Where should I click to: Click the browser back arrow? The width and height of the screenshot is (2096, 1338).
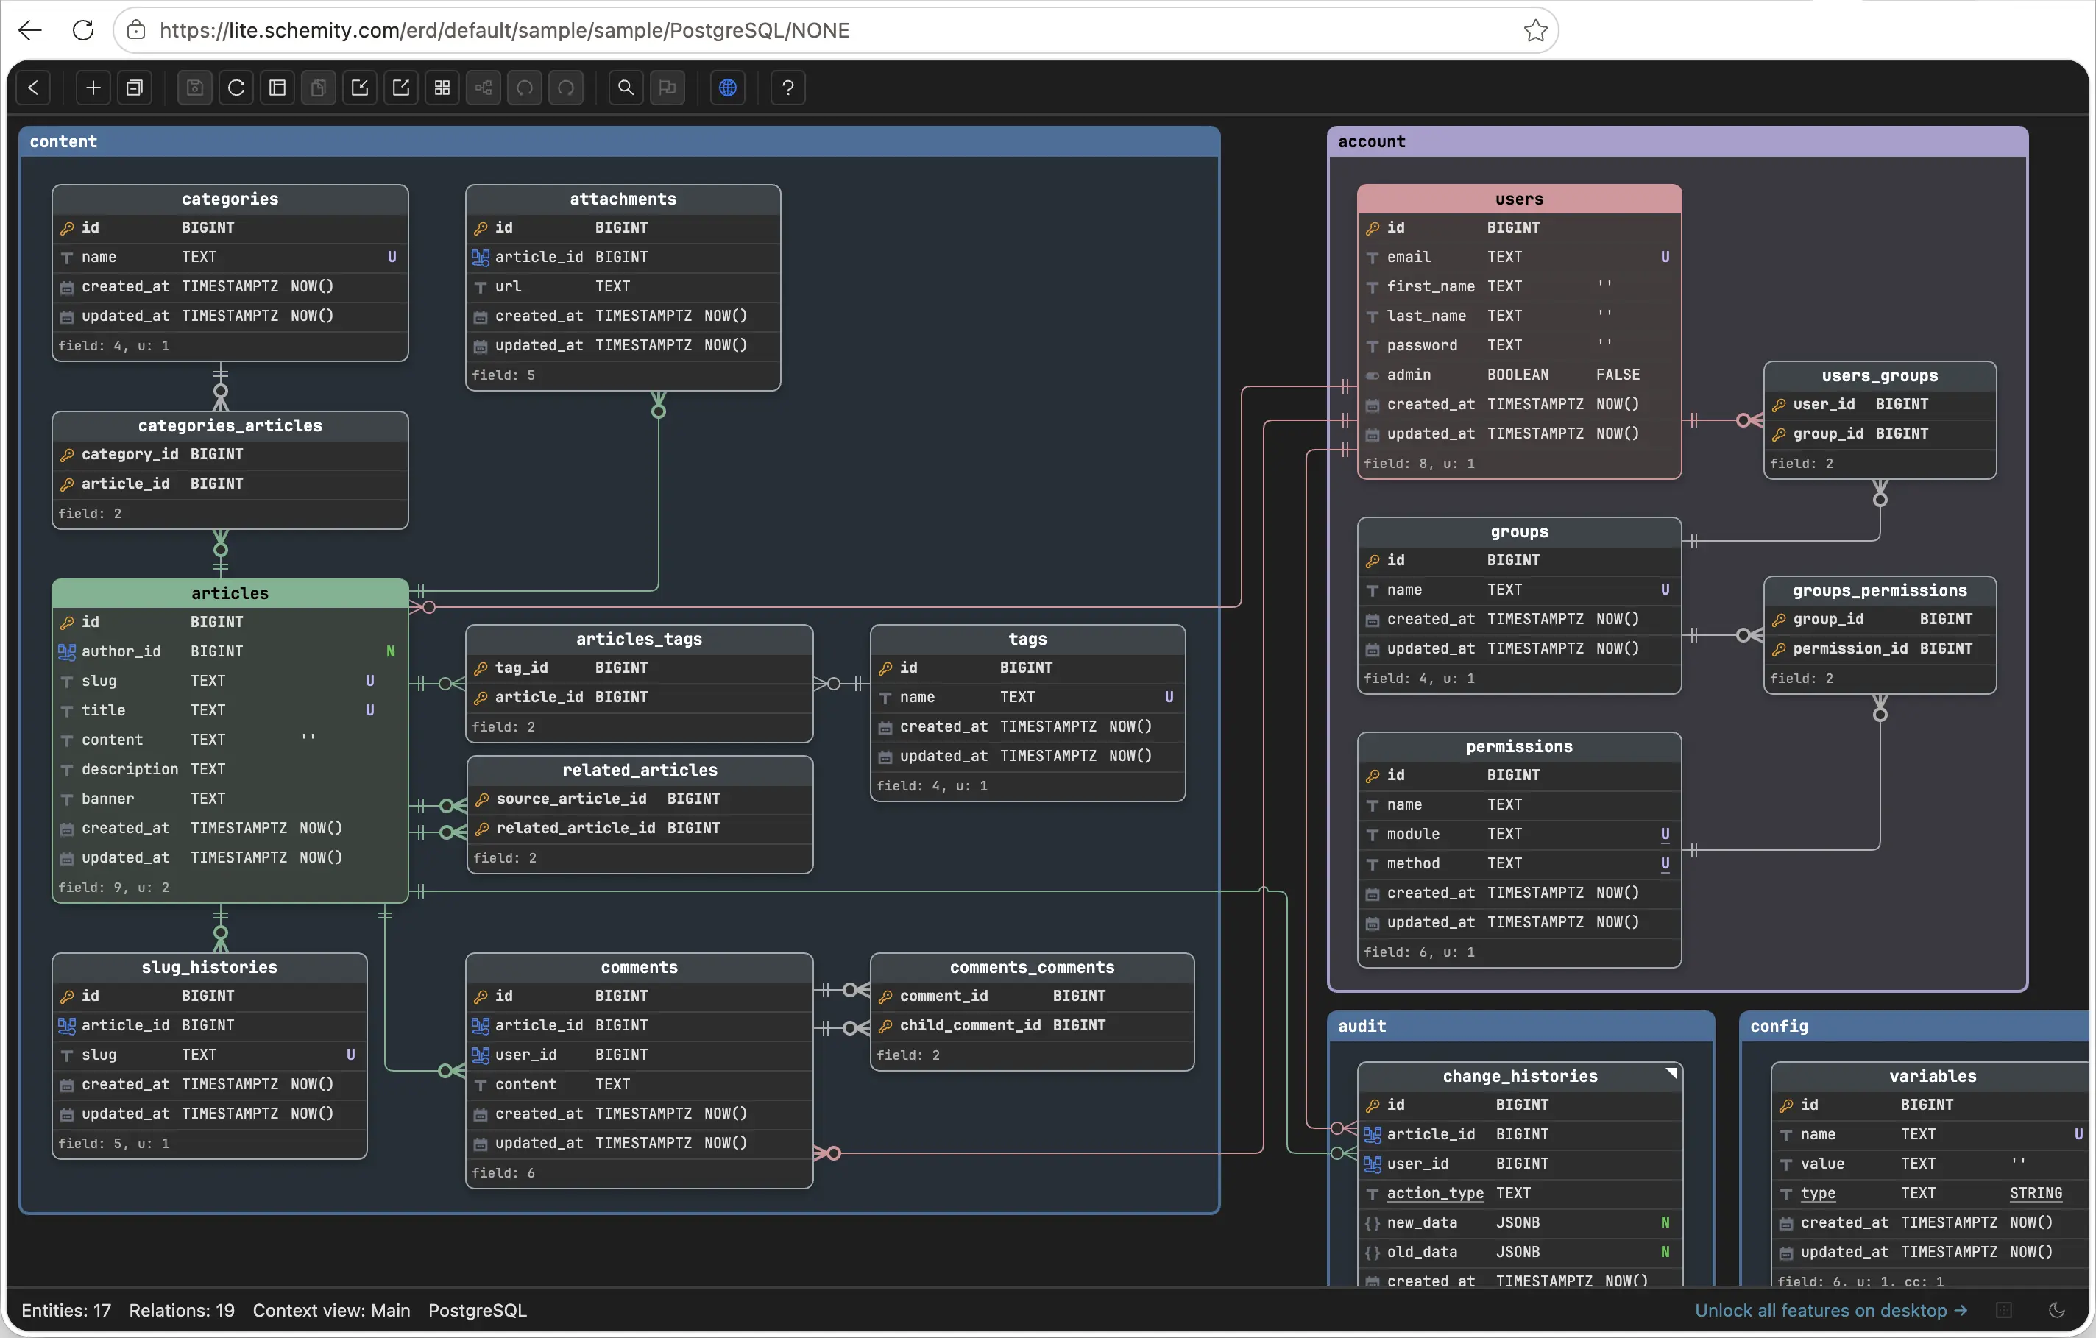30,30
